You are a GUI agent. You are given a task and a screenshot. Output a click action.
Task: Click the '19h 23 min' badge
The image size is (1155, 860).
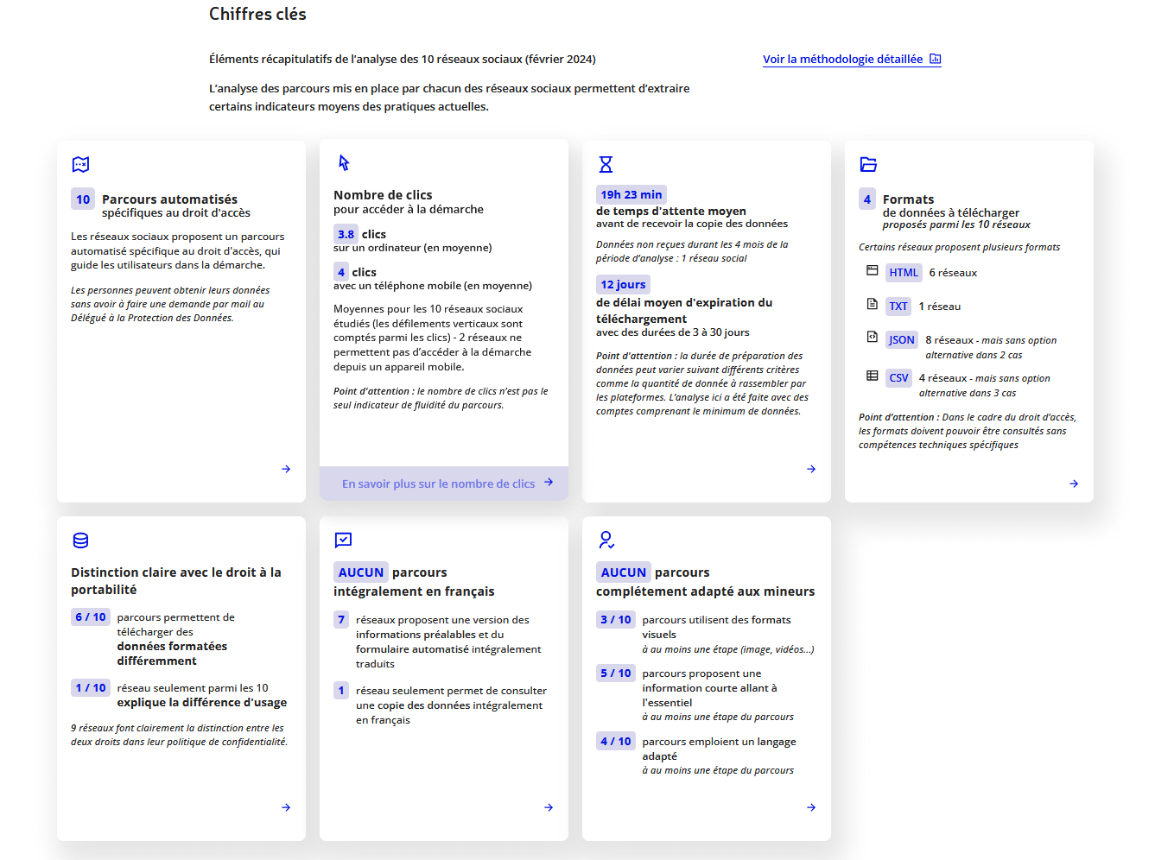[631, 195]
